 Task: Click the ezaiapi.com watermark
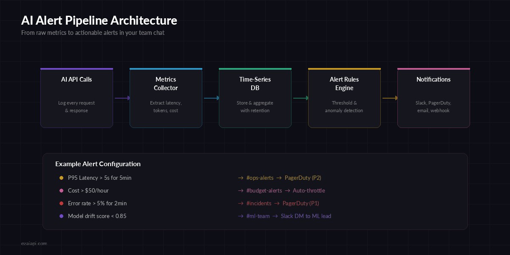tap(35, 244)
